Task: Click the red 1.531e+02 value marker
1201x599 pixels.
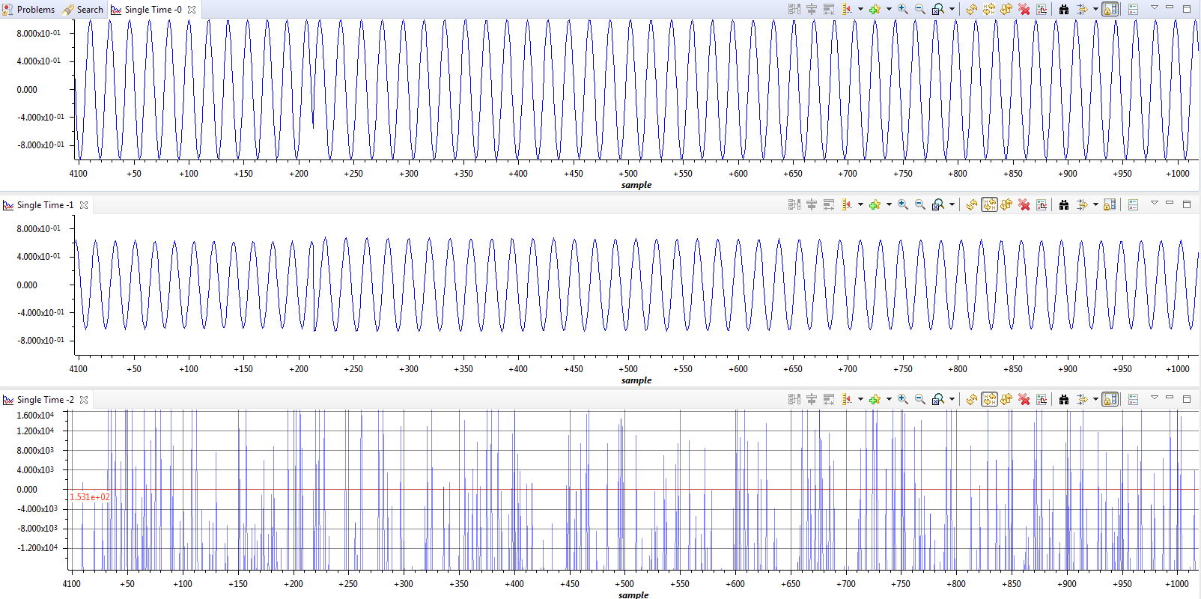Action: point(89,497)
